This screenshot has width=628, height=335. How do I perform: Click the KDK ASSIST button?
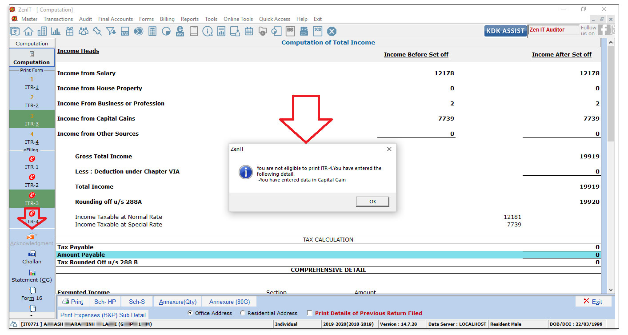click(506, 31)
